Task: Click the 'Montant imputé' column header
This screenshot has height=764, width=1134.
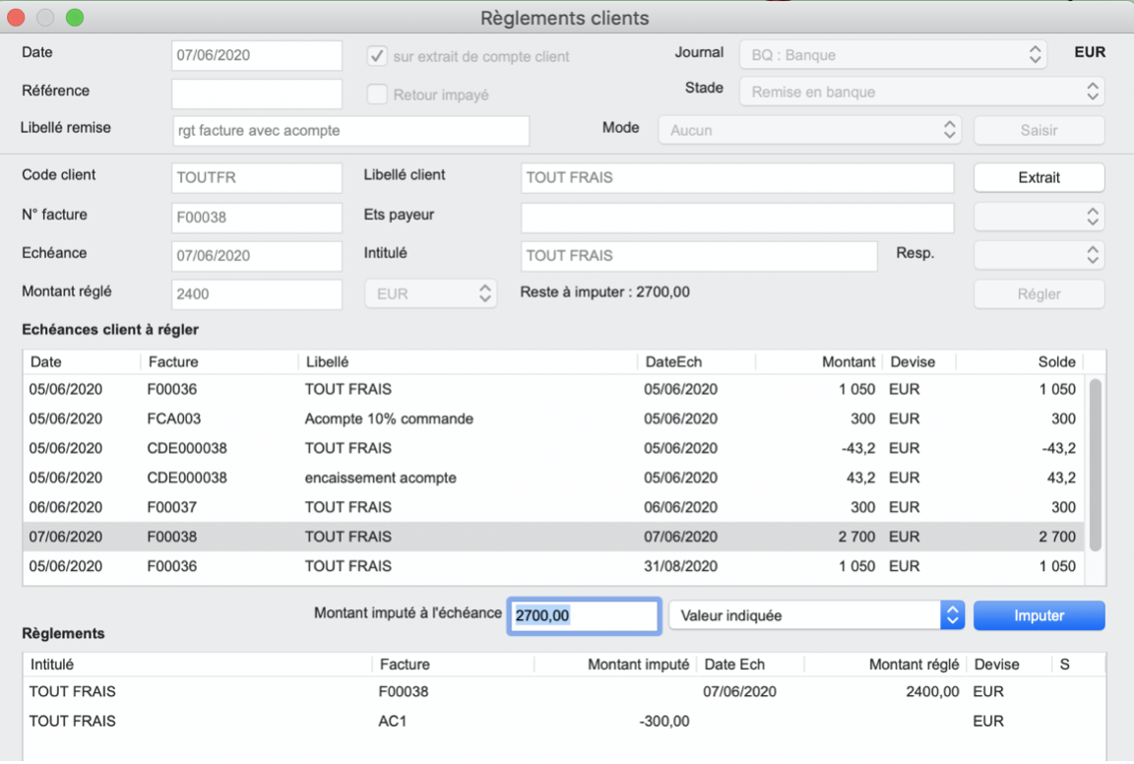Action: click(614, 665)
